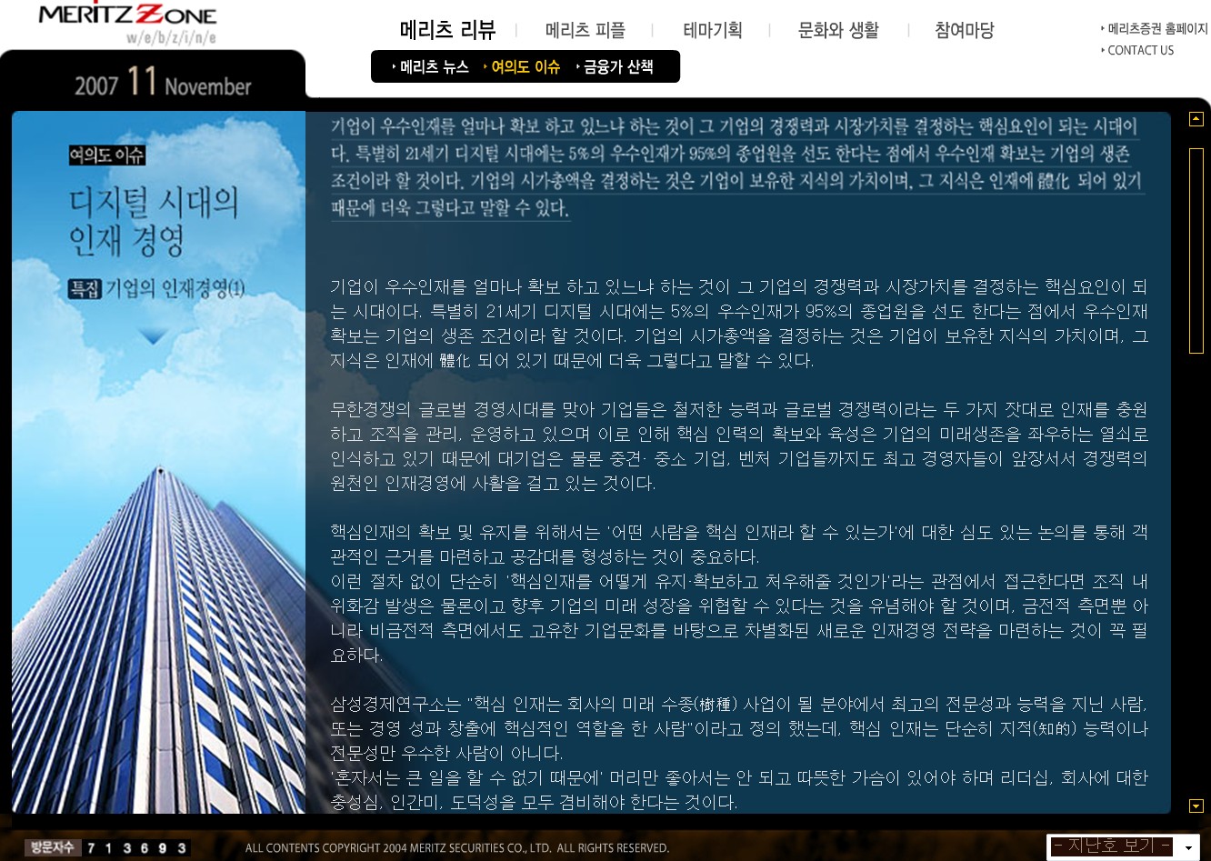Viewport: 1211px width, 861px height.
Task: Click the article scrollbar thumb
Action: [x=1196, y=251]
